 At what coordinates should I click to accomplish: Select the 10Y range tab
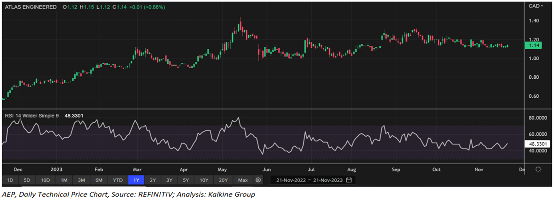(204, 180)
